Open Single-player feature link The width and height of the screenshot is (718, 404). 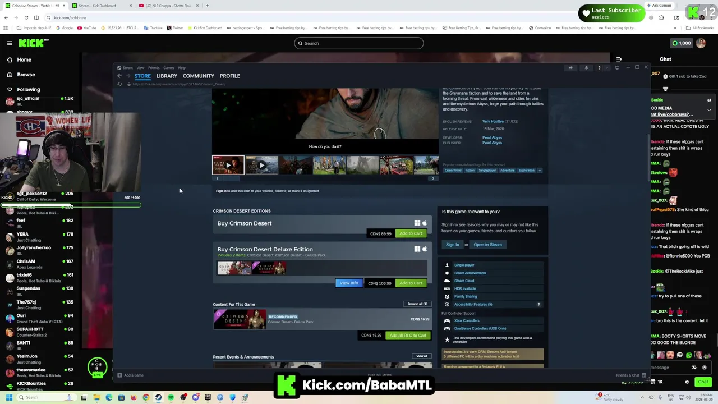(x=464, y=265)
